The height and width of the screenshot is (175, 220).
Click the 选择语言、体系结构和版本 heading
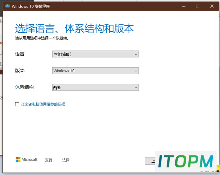click(74, 28)
